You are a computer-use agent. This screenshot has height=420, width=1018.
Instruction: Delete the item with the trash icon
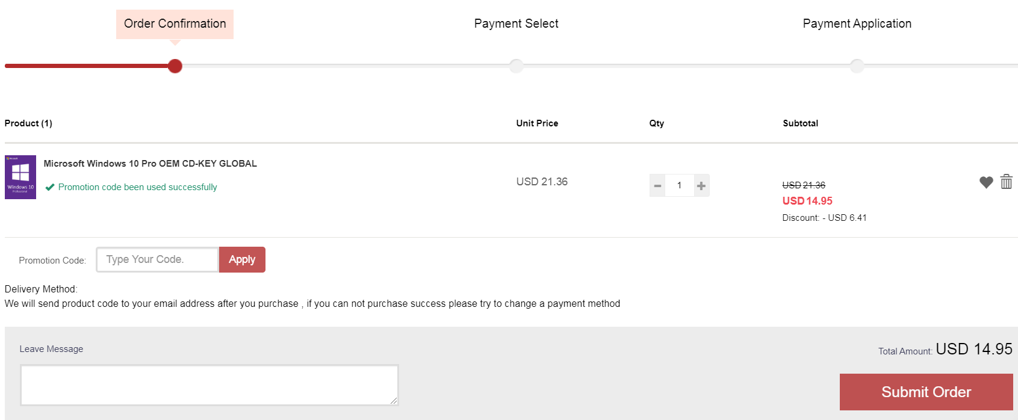[x=1006, y=181]
